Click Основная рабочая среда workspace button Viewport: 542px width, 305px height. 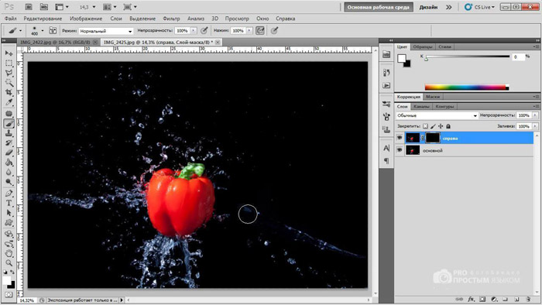pyautogui.click(x=379, y=7)
